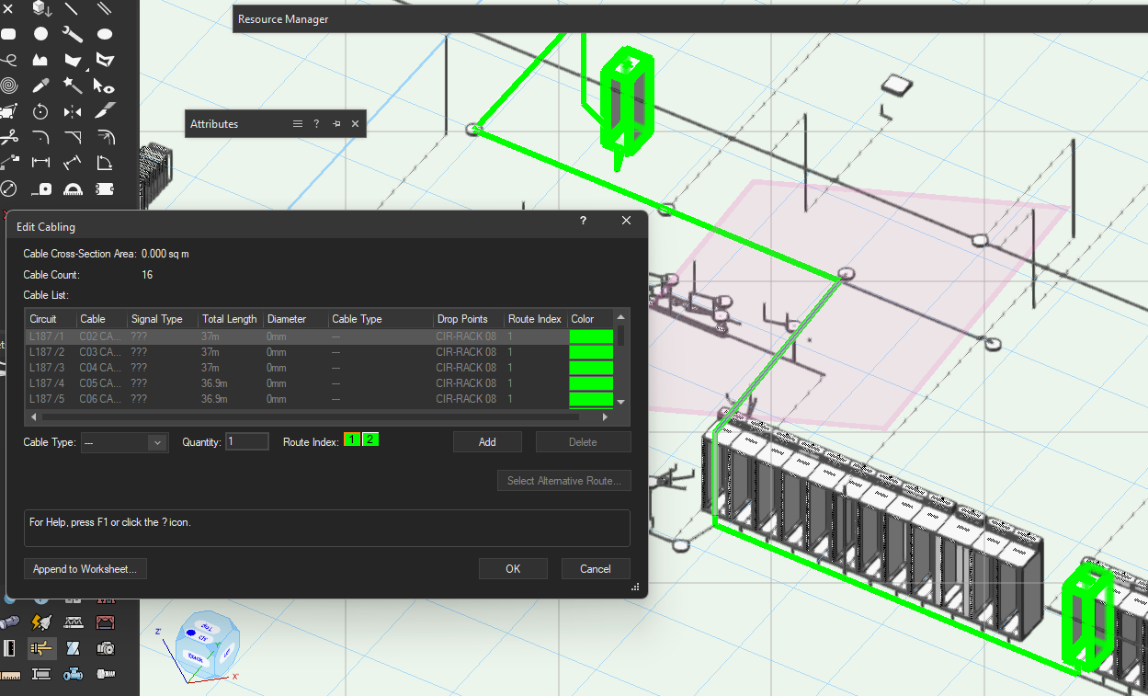Click color swatch for circuit L187/1
Image resolution: width=1148 pixels, height=696 pixels.
(590, 337)
